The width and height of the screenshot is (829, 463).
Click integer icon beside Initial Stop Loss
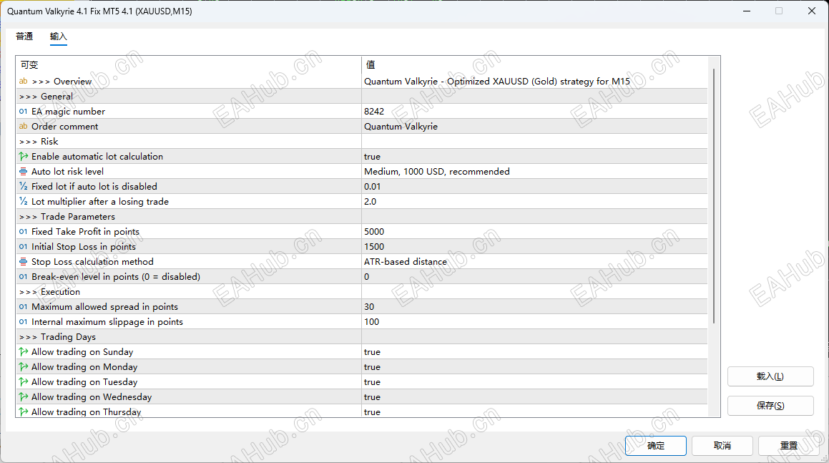24,247
